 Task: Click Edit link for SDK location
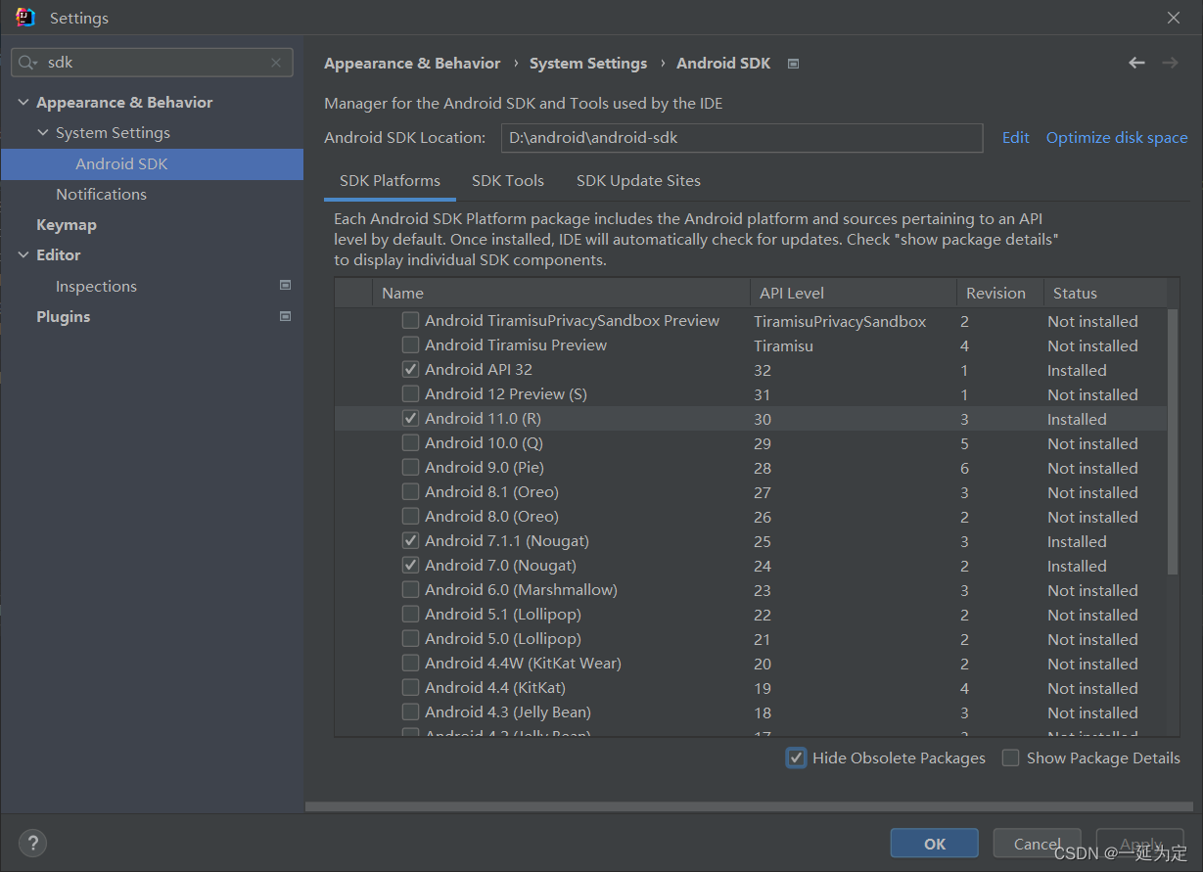point(1016,137)
